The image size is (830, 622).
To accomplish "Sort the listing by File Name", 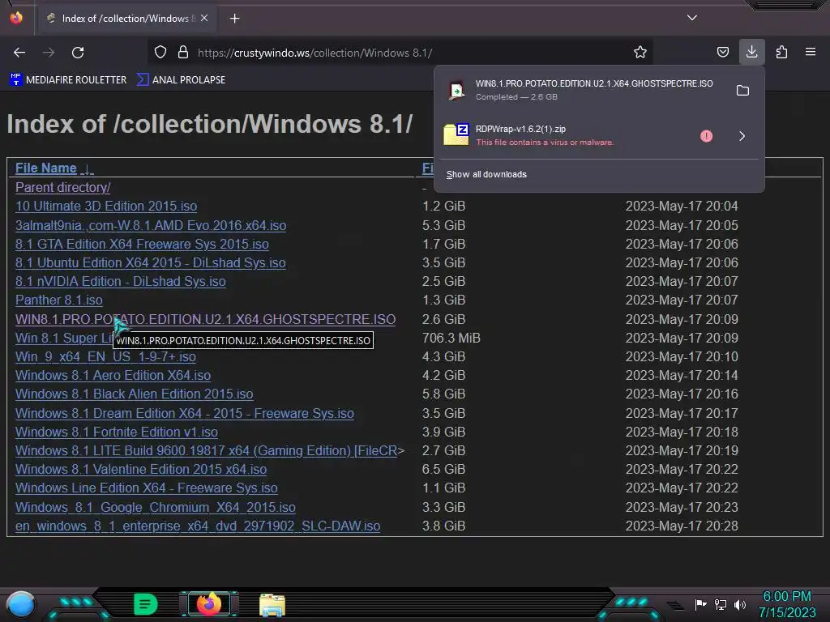I will (x=46, y=168).
